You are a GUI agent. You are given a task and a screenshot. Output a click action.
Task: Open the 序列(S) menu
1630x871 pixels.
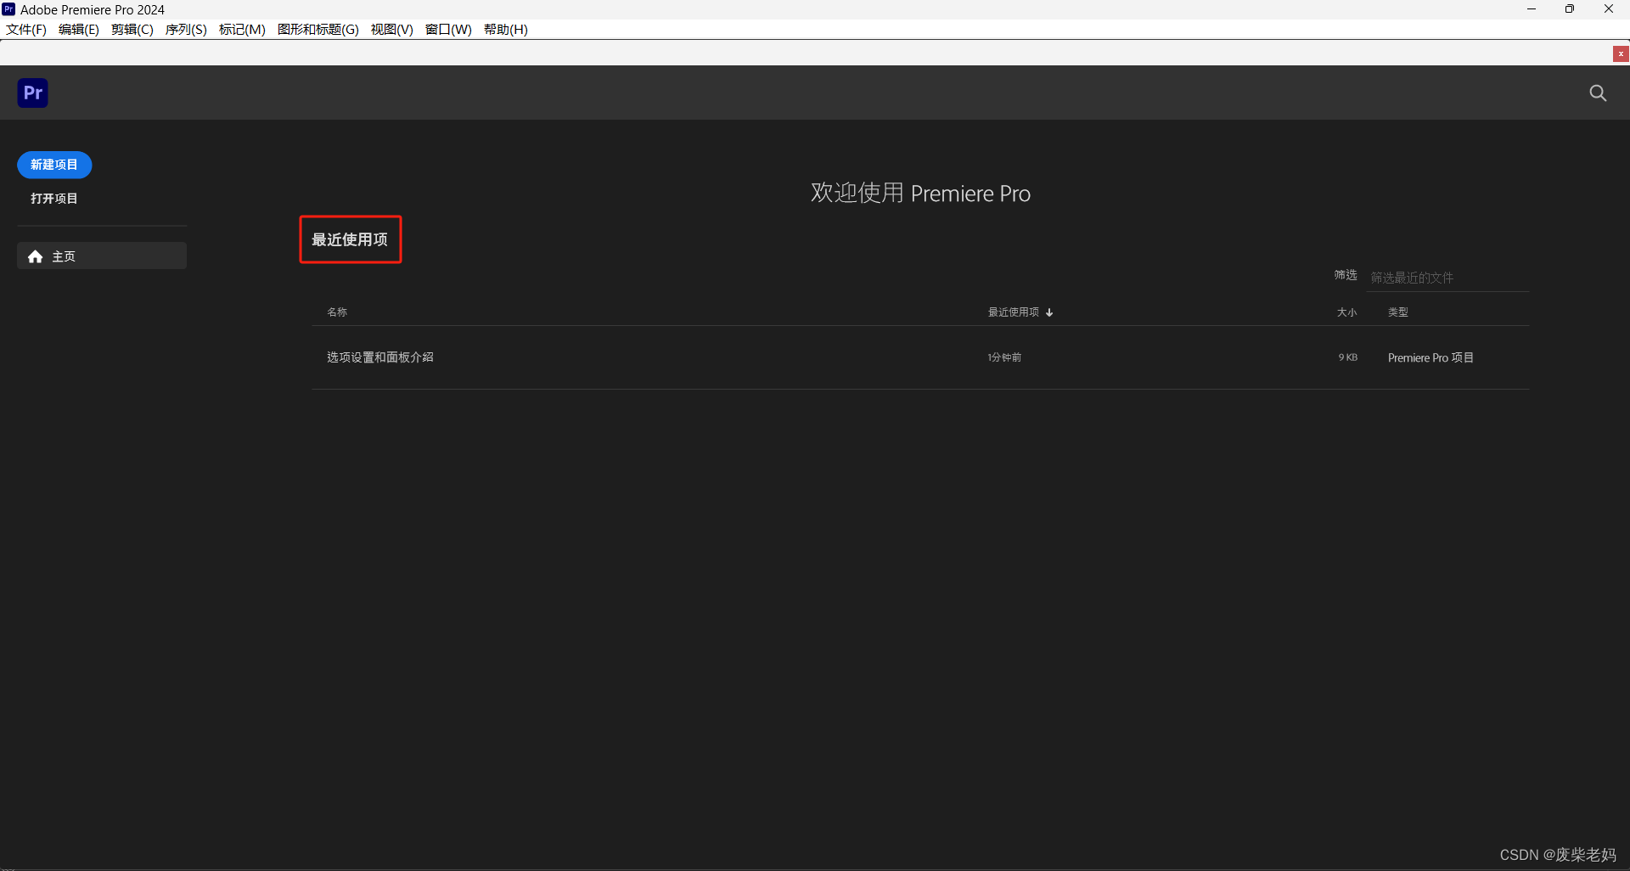[186, 30]
